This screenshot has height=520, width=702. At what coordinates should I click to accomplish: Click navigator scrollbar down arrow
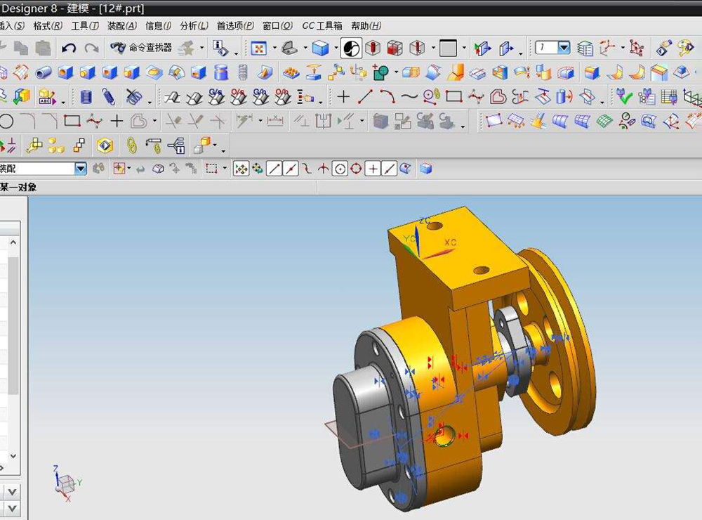click(13, 456)
